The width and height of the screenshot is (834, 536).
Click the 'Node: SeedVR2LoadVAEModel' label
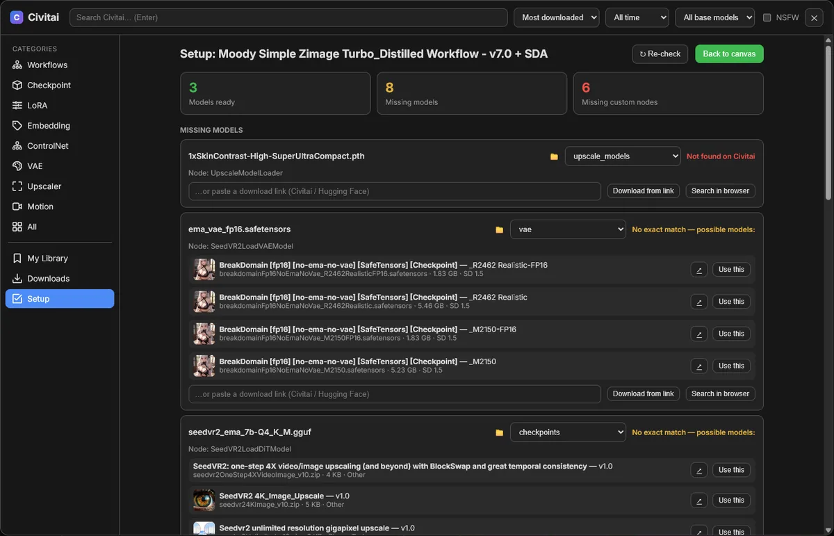coord(240,246)
